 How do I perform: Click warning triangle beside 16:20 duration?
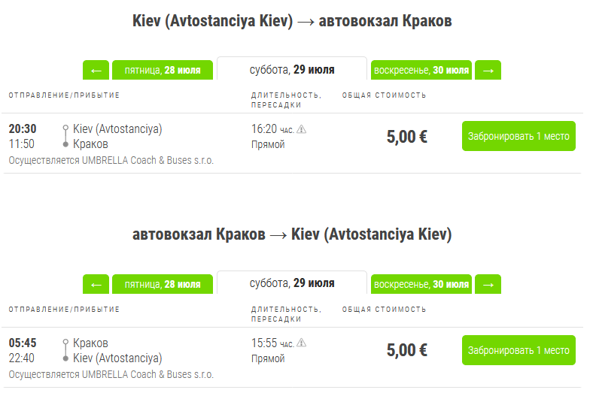[302, 129]
